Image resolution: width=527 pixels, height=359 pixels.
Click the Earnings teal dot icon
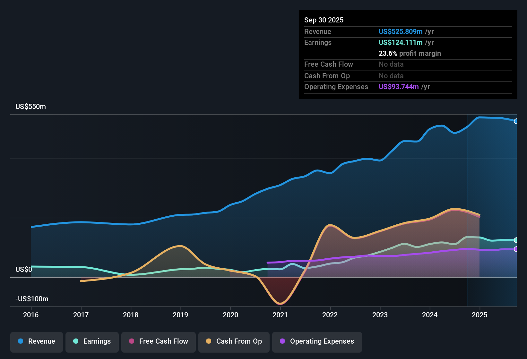pyautogui.click(x=76, y=341)
